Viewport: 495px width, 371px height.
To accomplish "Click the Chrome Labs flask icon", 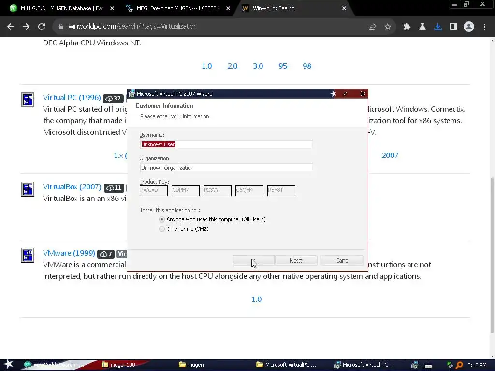I will pos(422,27).
